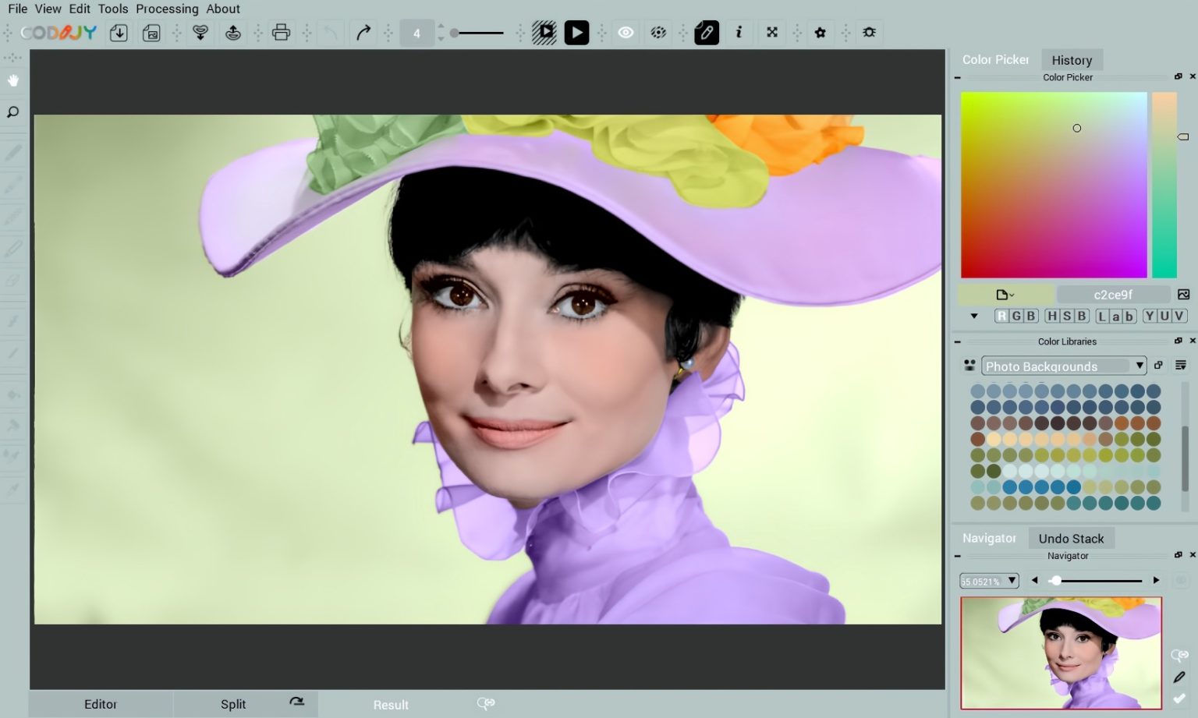Run colorization with the black Play button
This screenshot has height=718, width=1198.
[x=576, y=33]
